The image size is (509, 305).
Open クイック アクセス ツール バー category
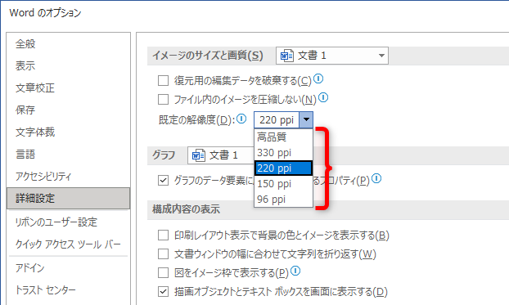pos(68,244)
